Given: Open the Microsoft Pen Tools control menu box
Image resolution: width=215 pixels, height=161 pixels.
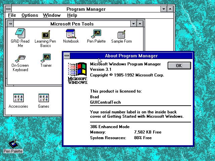Looking at the screenshot, I should (10, 24).
